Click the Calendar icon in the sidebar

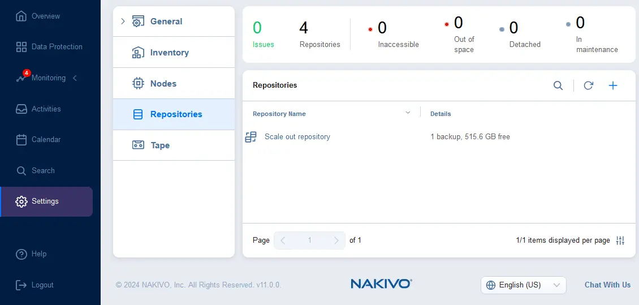click(x=21, y=140)
